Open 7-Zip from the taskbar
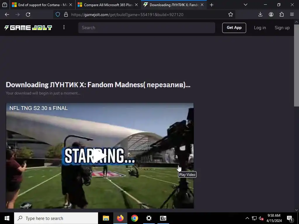The height and width of the screenshot is (224, 299). (x=163, y=218)
